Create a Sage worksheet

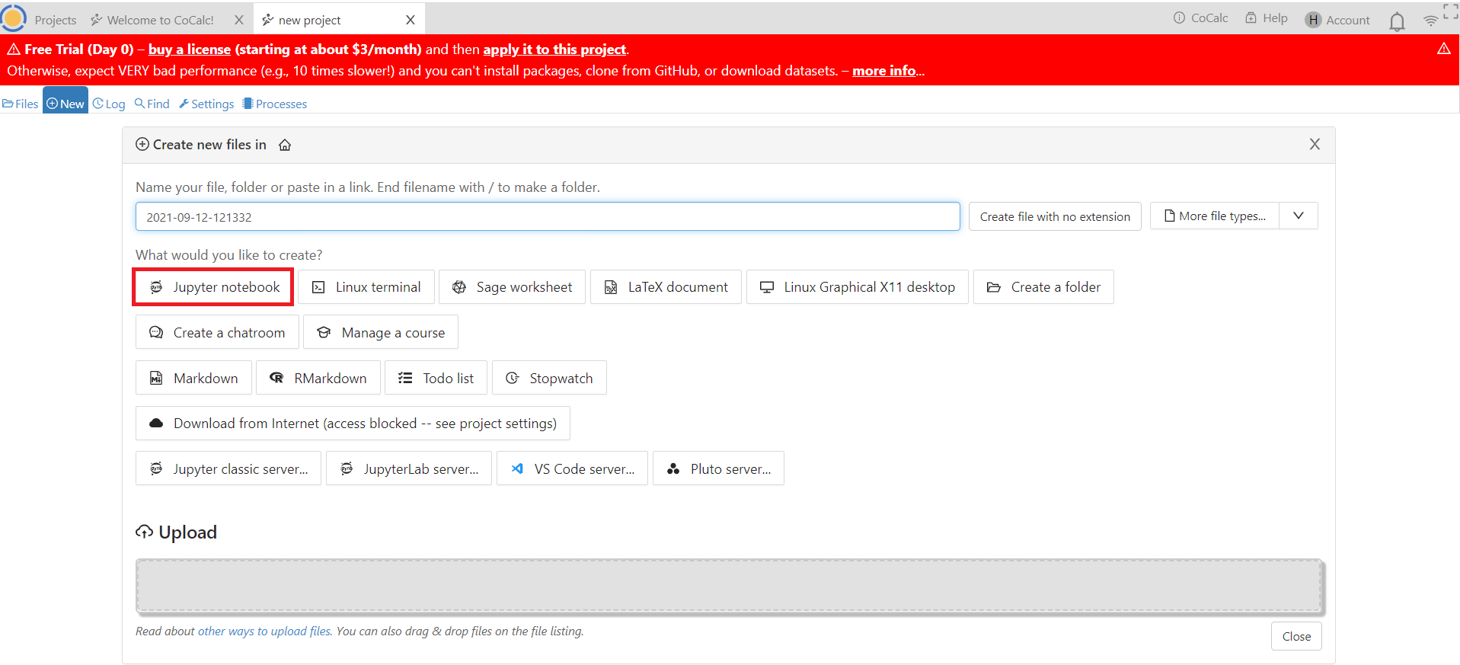click(x=512, y=287)
